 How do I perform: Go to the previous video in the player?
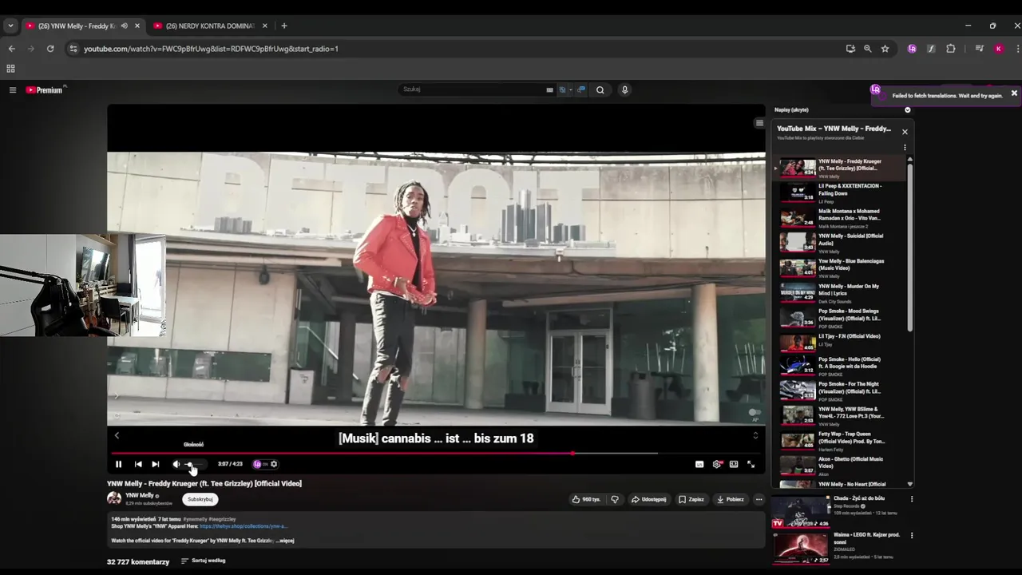(138, 464)
